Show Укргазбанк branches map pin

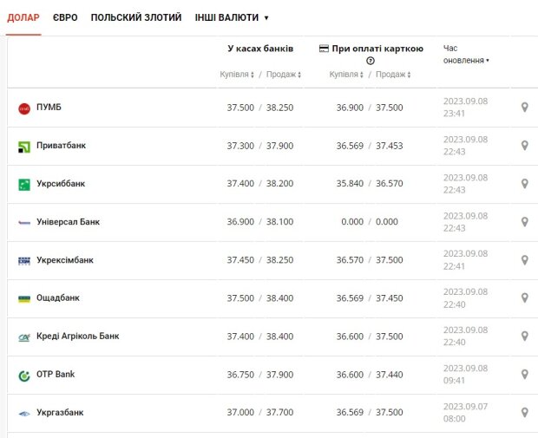[x=525, y=412]
